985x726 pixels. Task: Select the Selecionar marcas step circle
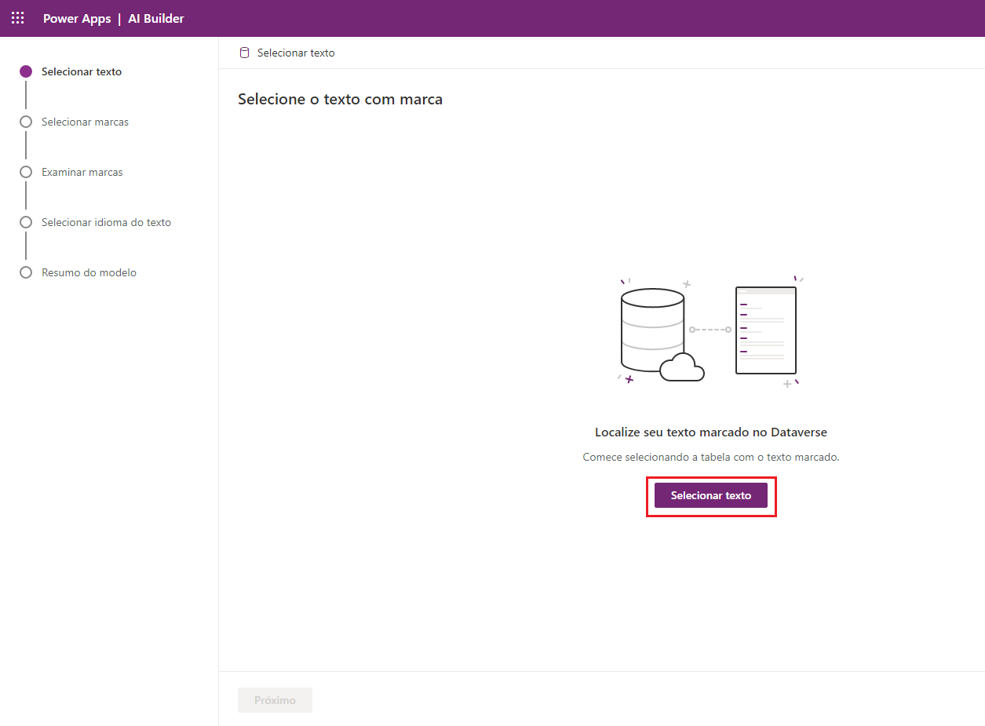(x=26, y=122)
